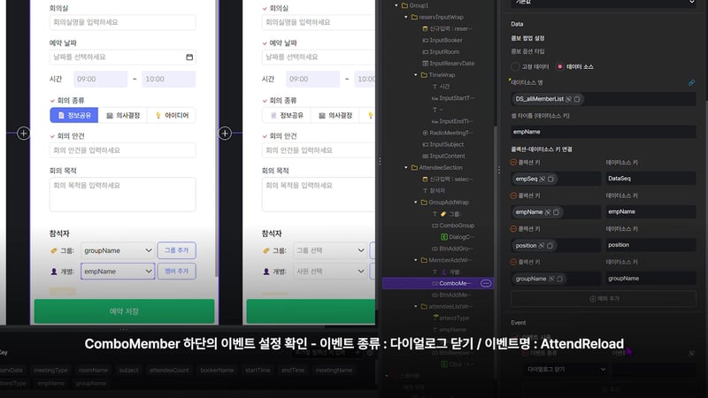Select 고정 데이터 radio option

click(x=515, y=66)
